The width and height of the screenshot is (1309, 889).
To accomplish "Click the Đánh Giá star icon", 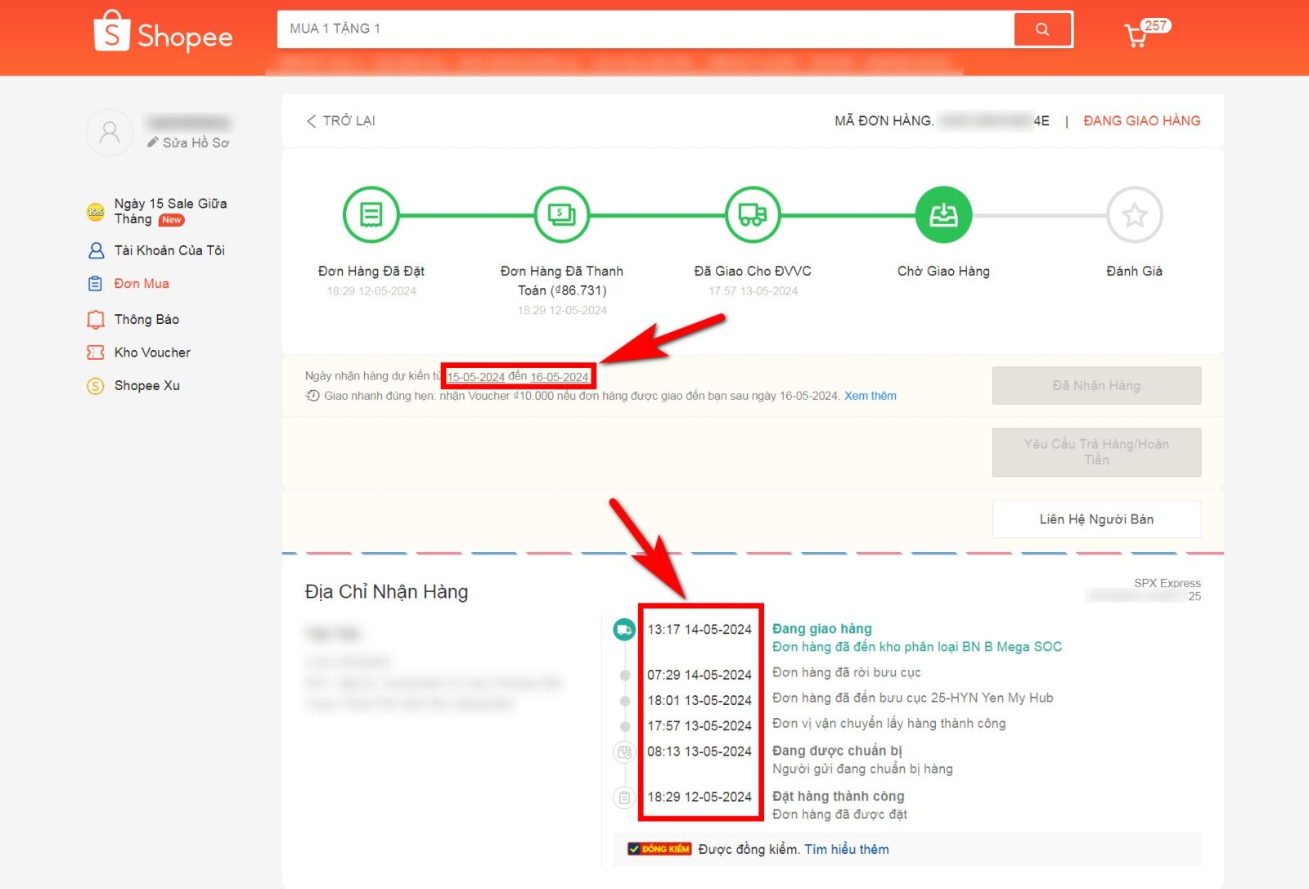I will [x=1134, y=214].
